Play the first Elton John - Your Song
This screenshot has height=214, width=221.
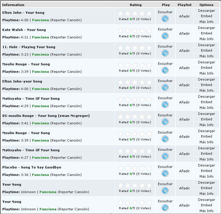coord(165,19)
